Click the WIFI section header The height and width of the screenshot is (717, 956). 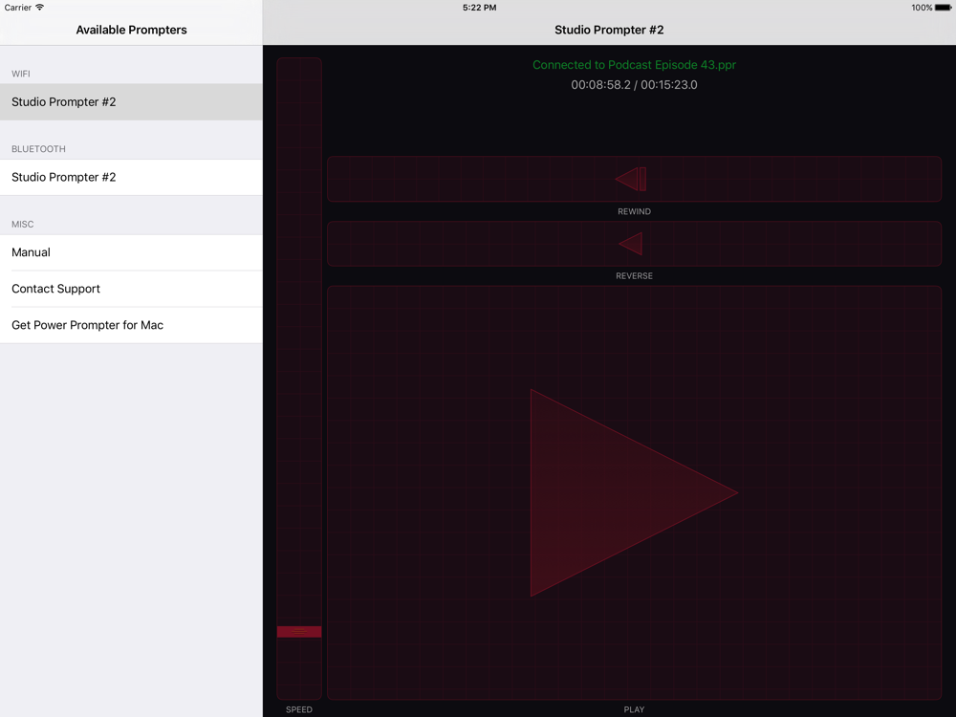pos(21,74)
